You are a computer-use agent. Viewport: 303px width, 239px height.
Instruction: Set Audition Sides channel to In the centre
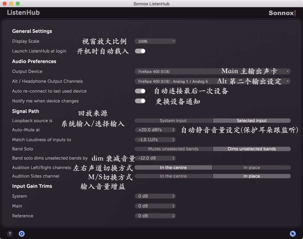coord(173,176)
